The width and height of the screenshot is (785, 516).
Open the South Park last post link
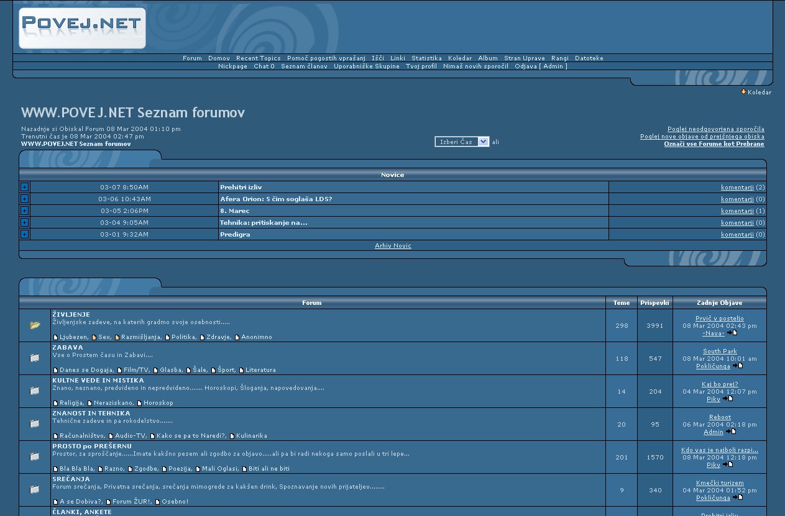[x=720, y=351]
